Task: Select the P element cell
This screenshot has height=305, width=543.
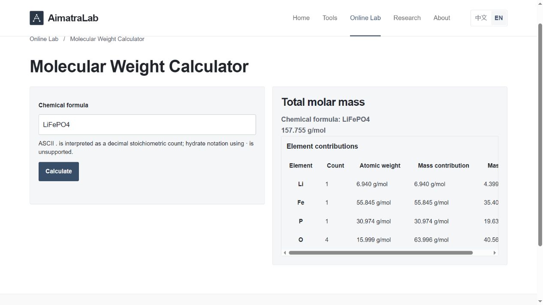Action: pyautogui.click(x=301, y=221)
